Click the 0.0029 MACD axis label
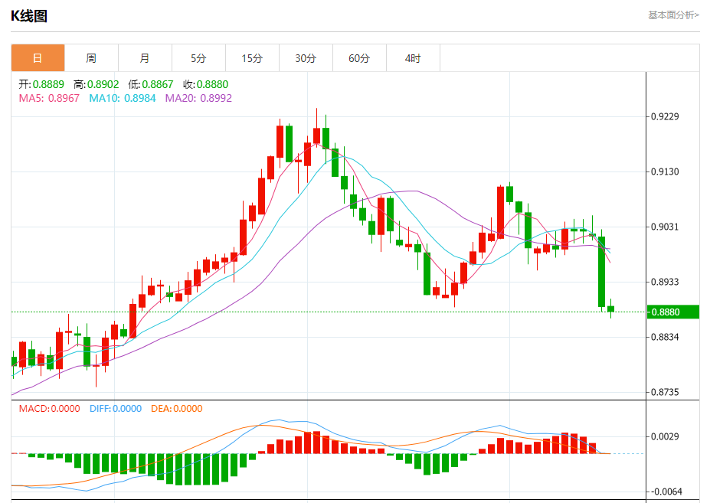The height and width of the screenshot is (503, 710). click(665, 436)
